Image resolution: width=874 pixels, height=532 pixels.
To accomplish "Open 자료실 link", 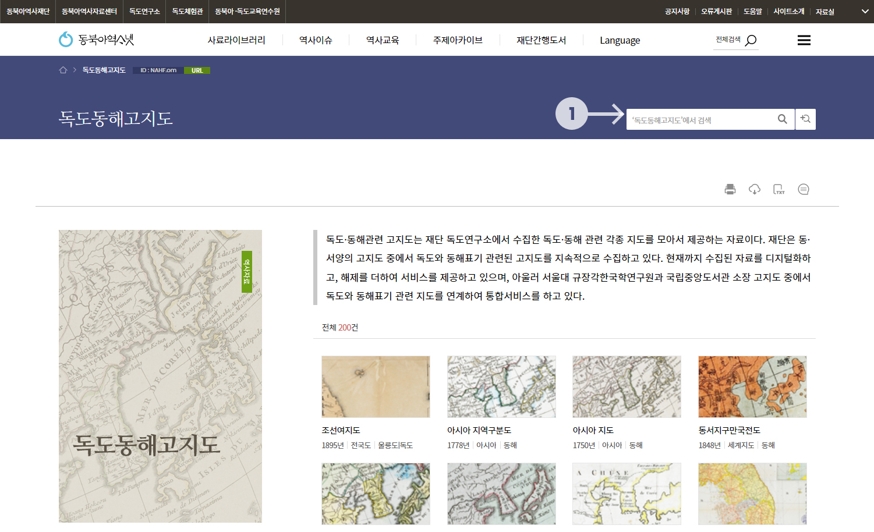I will coord(825,12).
